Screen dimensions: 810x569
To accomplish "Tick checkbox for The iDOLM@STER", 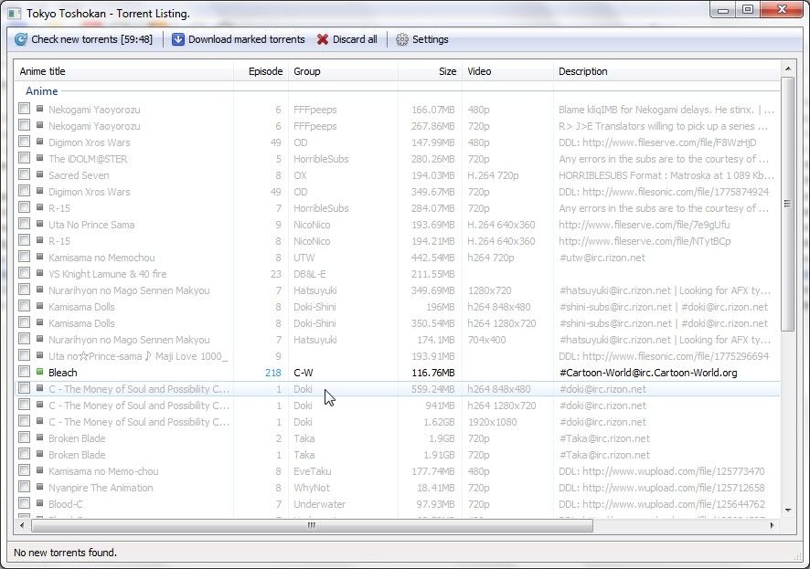I will click(25, 158).
